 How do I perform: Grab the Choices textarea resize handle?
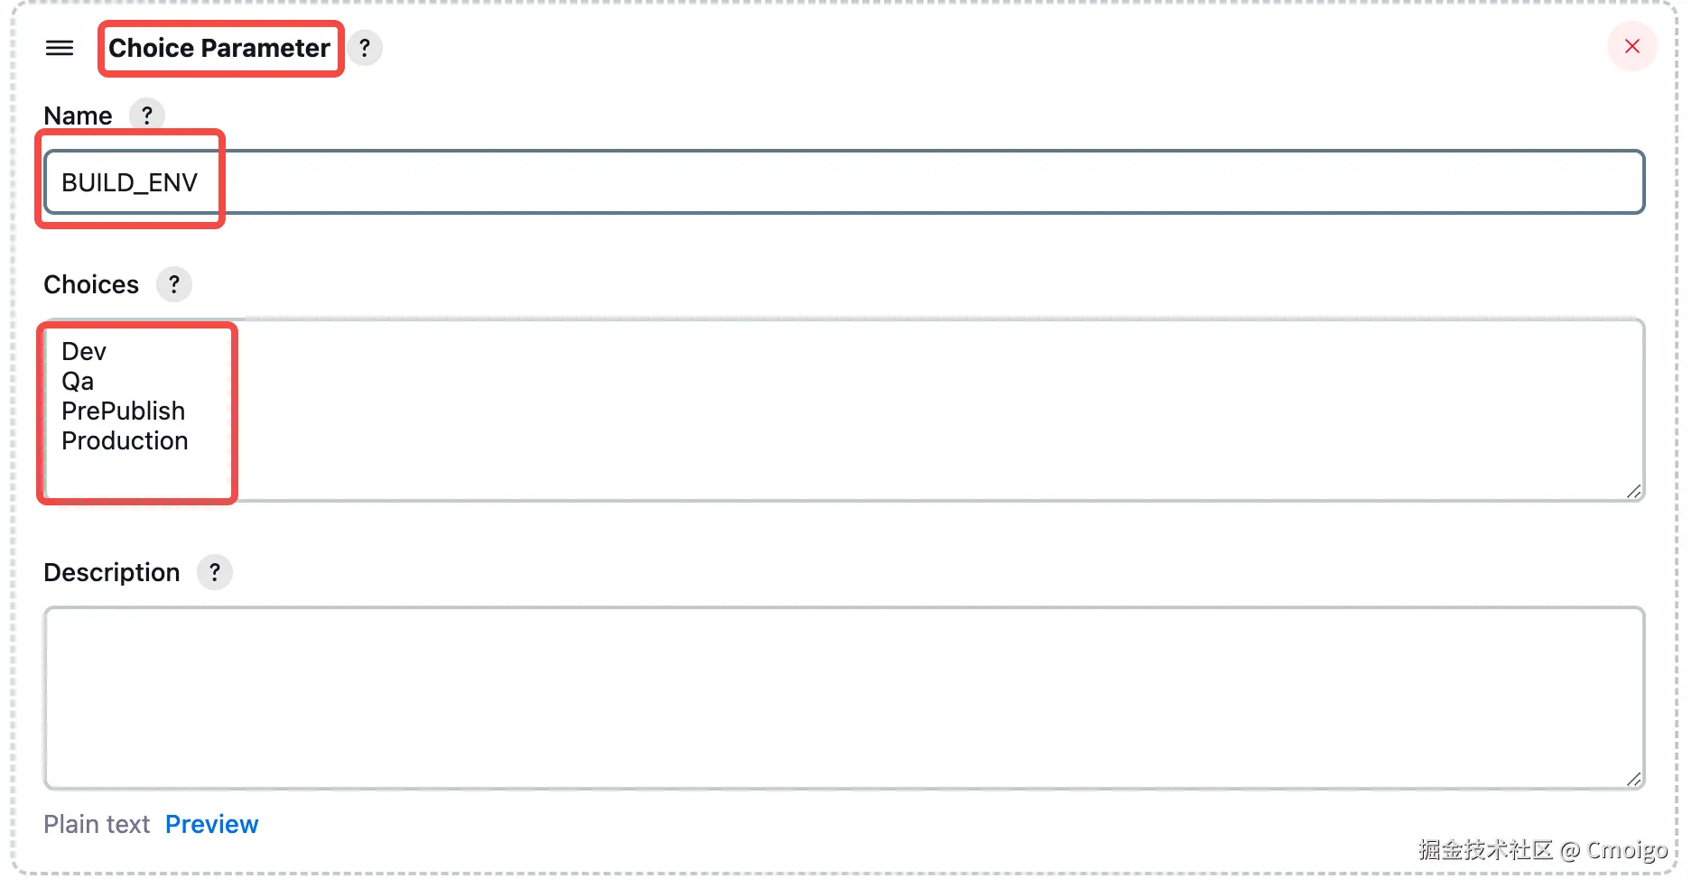(1633, 492)
